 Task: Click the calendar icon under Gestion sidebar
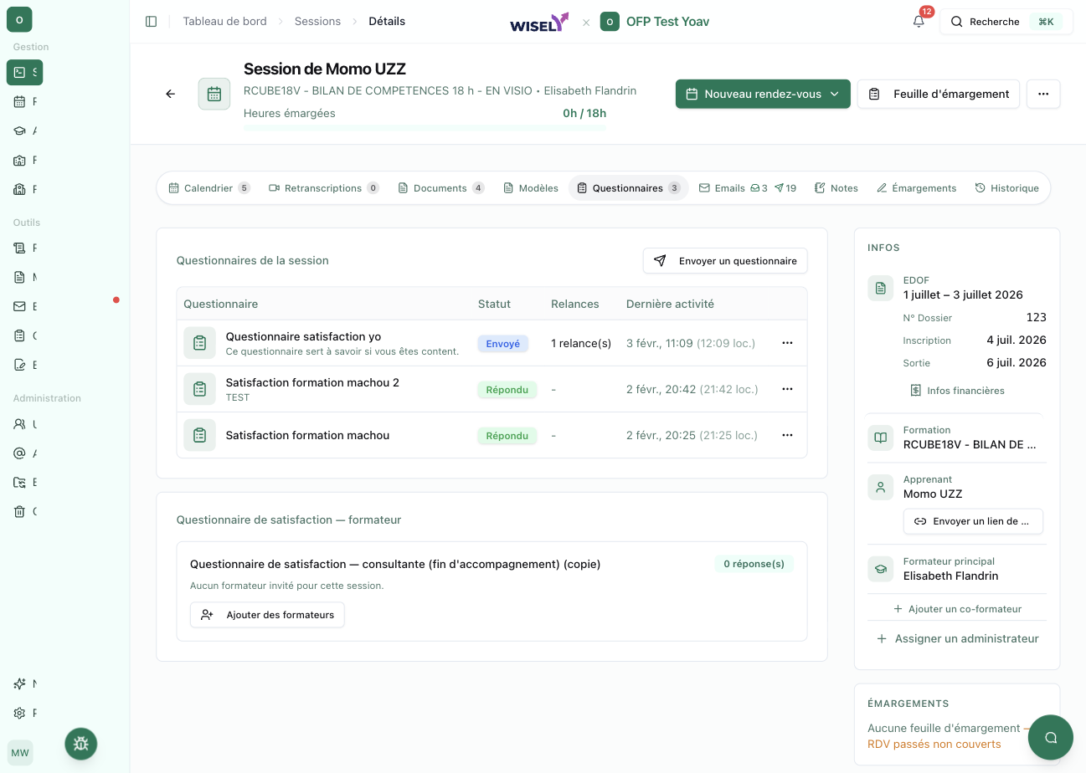[x=20, y=102]
